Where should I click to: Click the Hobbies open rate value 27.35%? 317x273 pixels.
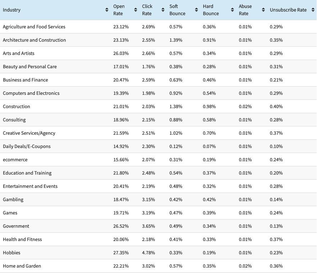(121, 253)
